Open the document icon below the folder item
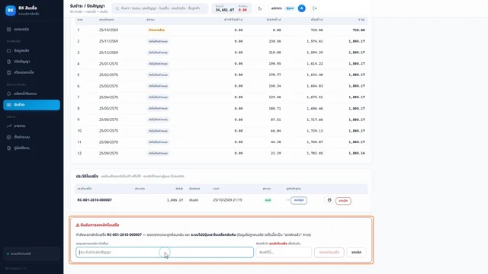Screen dimensions: 488x274 [8, 62]
